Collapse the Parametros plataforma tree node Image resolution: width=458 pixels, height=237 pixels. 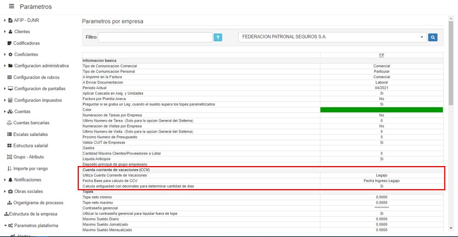click(5, 225)
